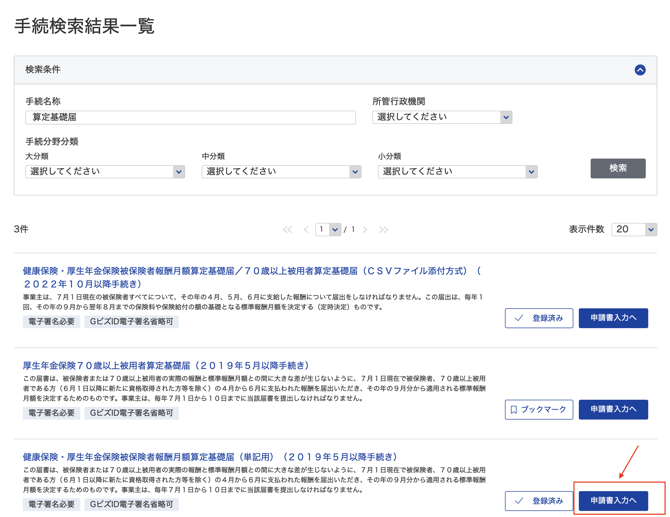Go to next page arrow icon

point(365,229)
